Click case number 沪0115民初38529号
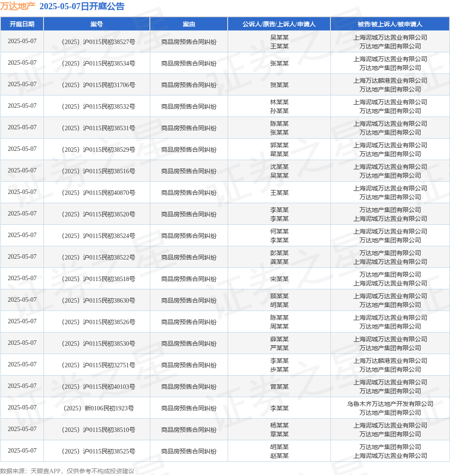450x475 pixels. click(98, 150)
